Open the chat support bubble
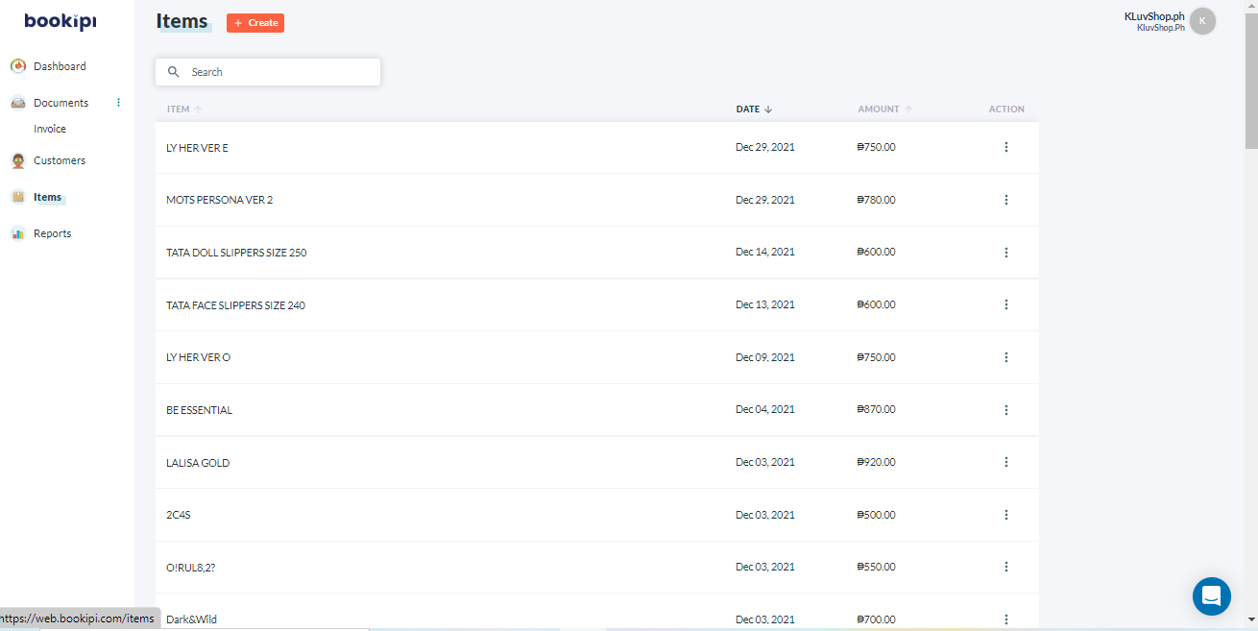The image size is (1258, 631). coord(1211,596)
